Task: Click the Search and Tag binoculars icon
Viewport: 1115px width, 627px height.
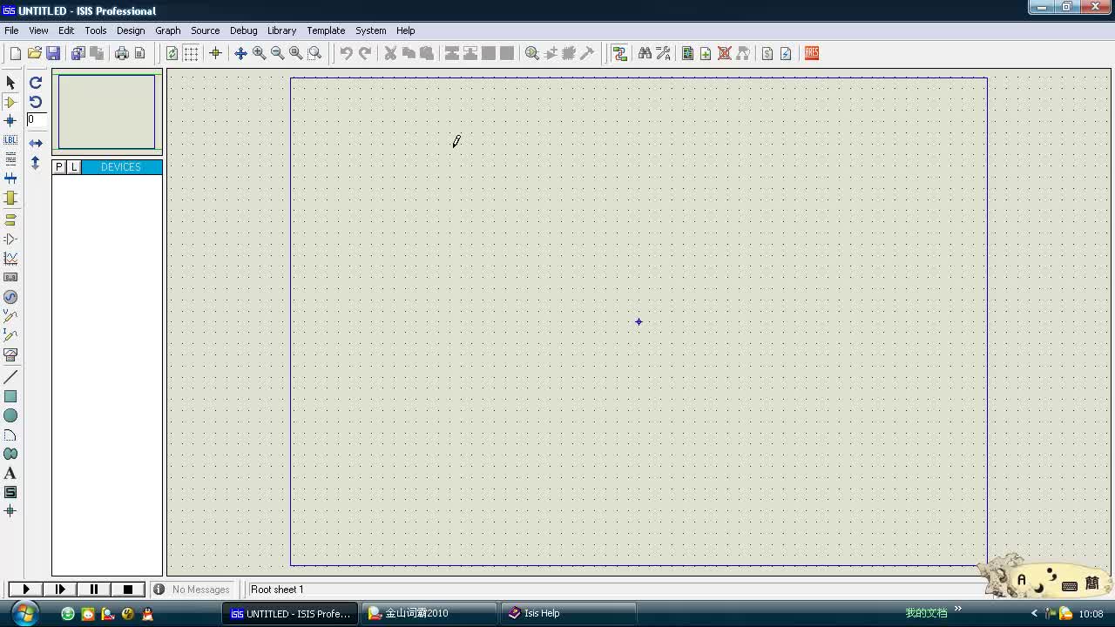Action: (645, 54)
